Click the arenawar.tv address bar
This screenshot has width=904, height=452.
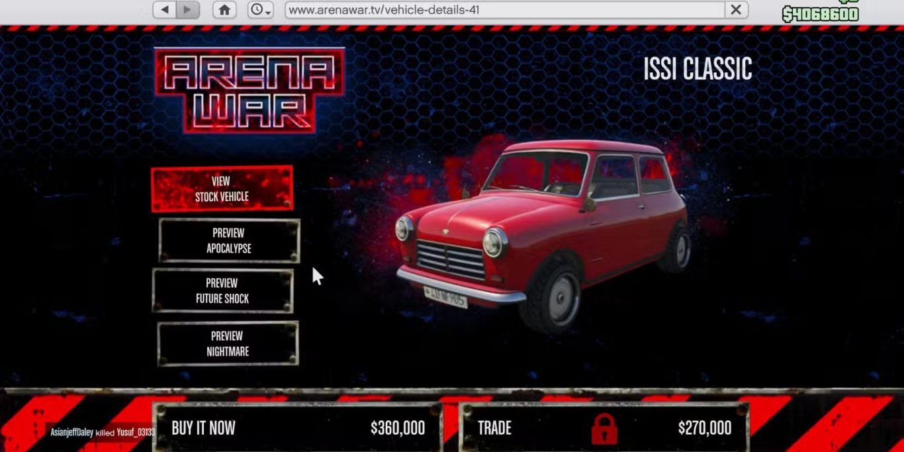point(505,10)
